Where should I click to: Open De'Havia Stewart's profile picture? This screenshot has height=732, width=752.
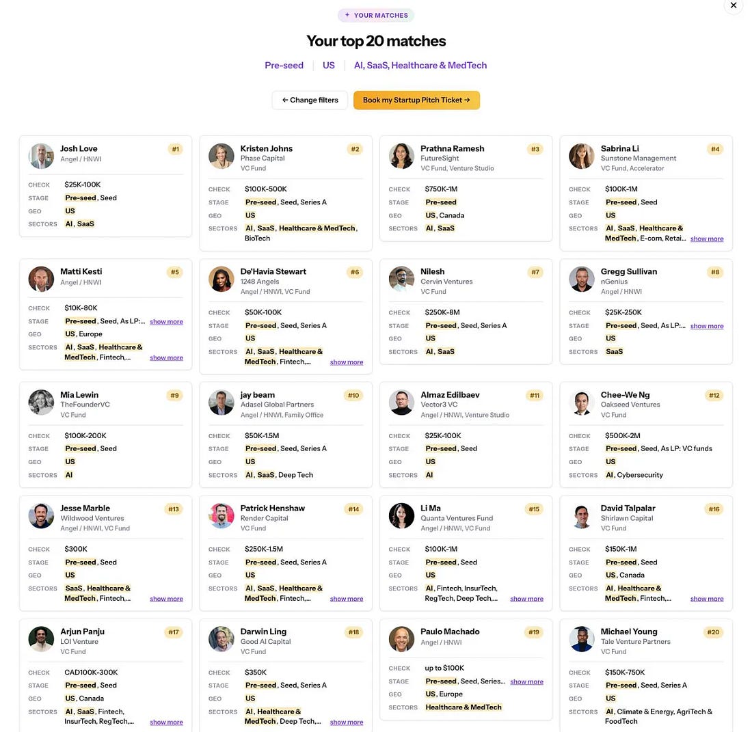[x=221, y=279]
